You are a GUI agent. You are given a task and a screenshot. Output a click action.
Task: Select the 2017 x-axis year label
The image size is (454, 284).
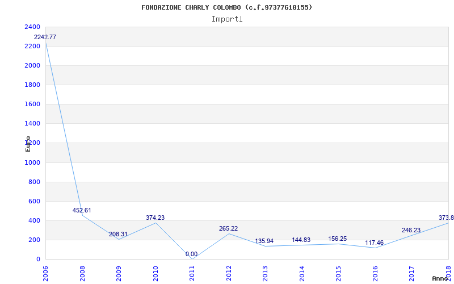[x=412, y=273]
